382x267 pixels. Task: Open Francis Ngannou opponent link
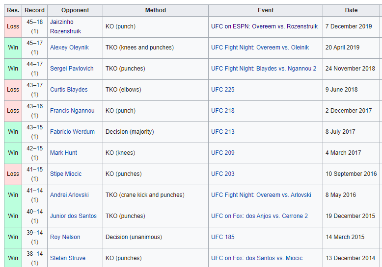(72, 111)
